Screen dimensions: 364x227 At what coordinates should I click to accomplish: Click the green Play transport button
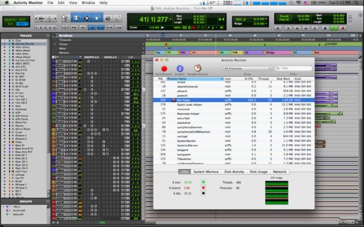(x=334, y=28)
